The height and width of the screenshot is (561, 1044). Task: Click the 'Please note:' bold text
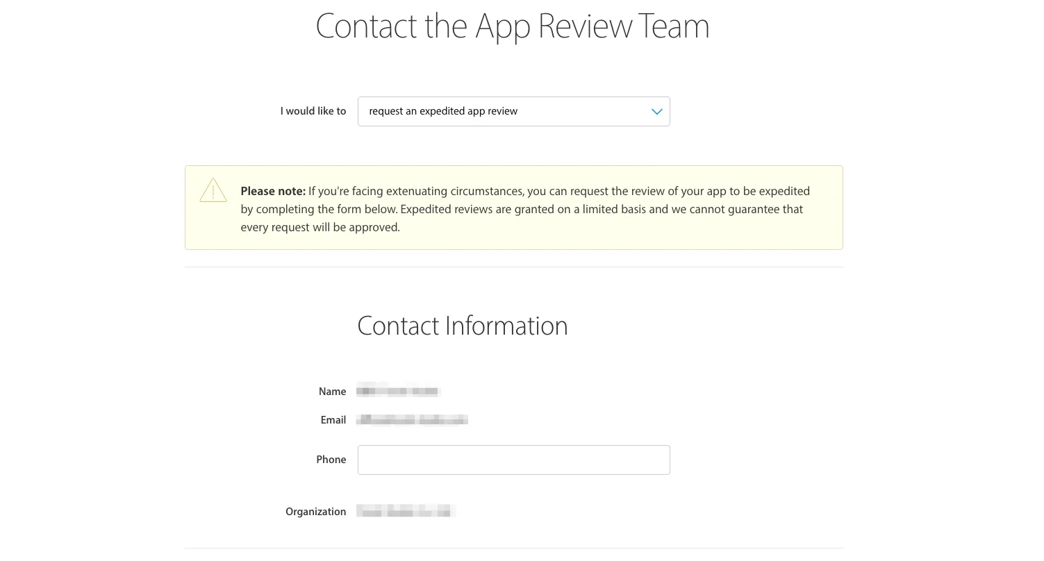[x=273, y=191]
